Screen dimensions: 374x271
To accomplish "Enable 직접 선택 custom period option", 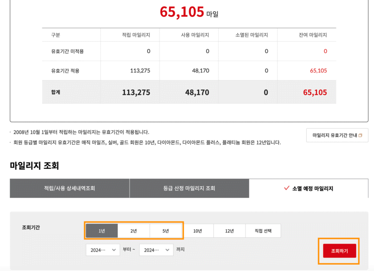I will pos(263,230).
